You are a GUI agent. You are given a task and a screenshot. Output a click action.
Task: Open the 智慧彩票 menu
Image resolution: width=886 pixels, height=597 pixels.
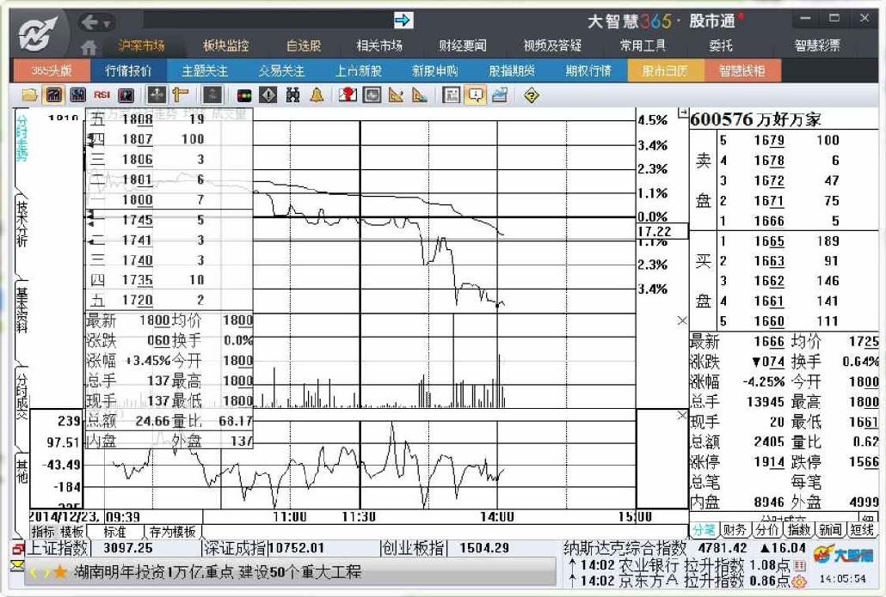pyautogui.click(x=817, y=46)
